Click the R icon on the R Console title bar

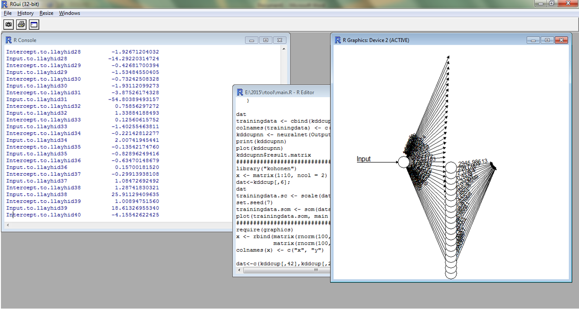click(x=8, y=40)
